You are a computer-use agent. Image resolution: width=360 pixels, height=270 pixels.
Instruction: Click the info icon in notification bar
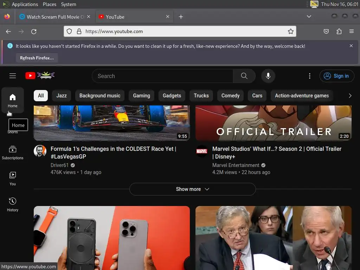[x=10, y=46]
